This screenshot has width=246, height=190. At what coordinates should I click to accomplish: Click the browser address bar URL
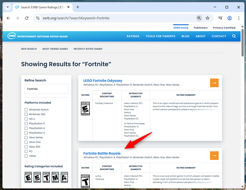click(x=76, y=18)
